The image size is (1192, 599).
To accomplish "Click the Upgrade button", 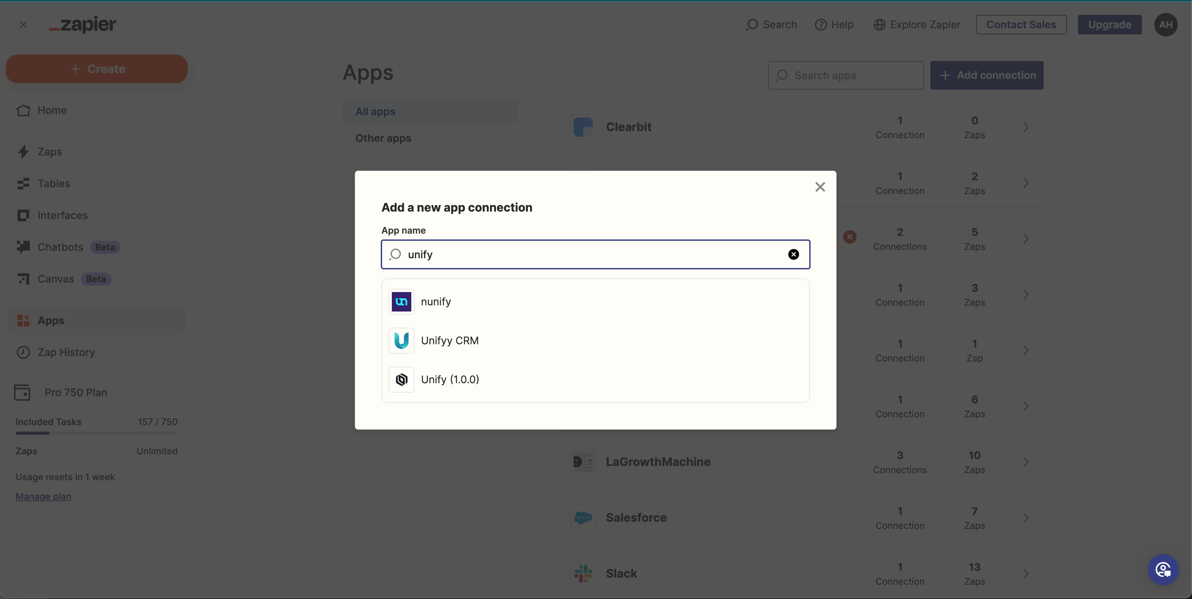I will point(1110,25).
